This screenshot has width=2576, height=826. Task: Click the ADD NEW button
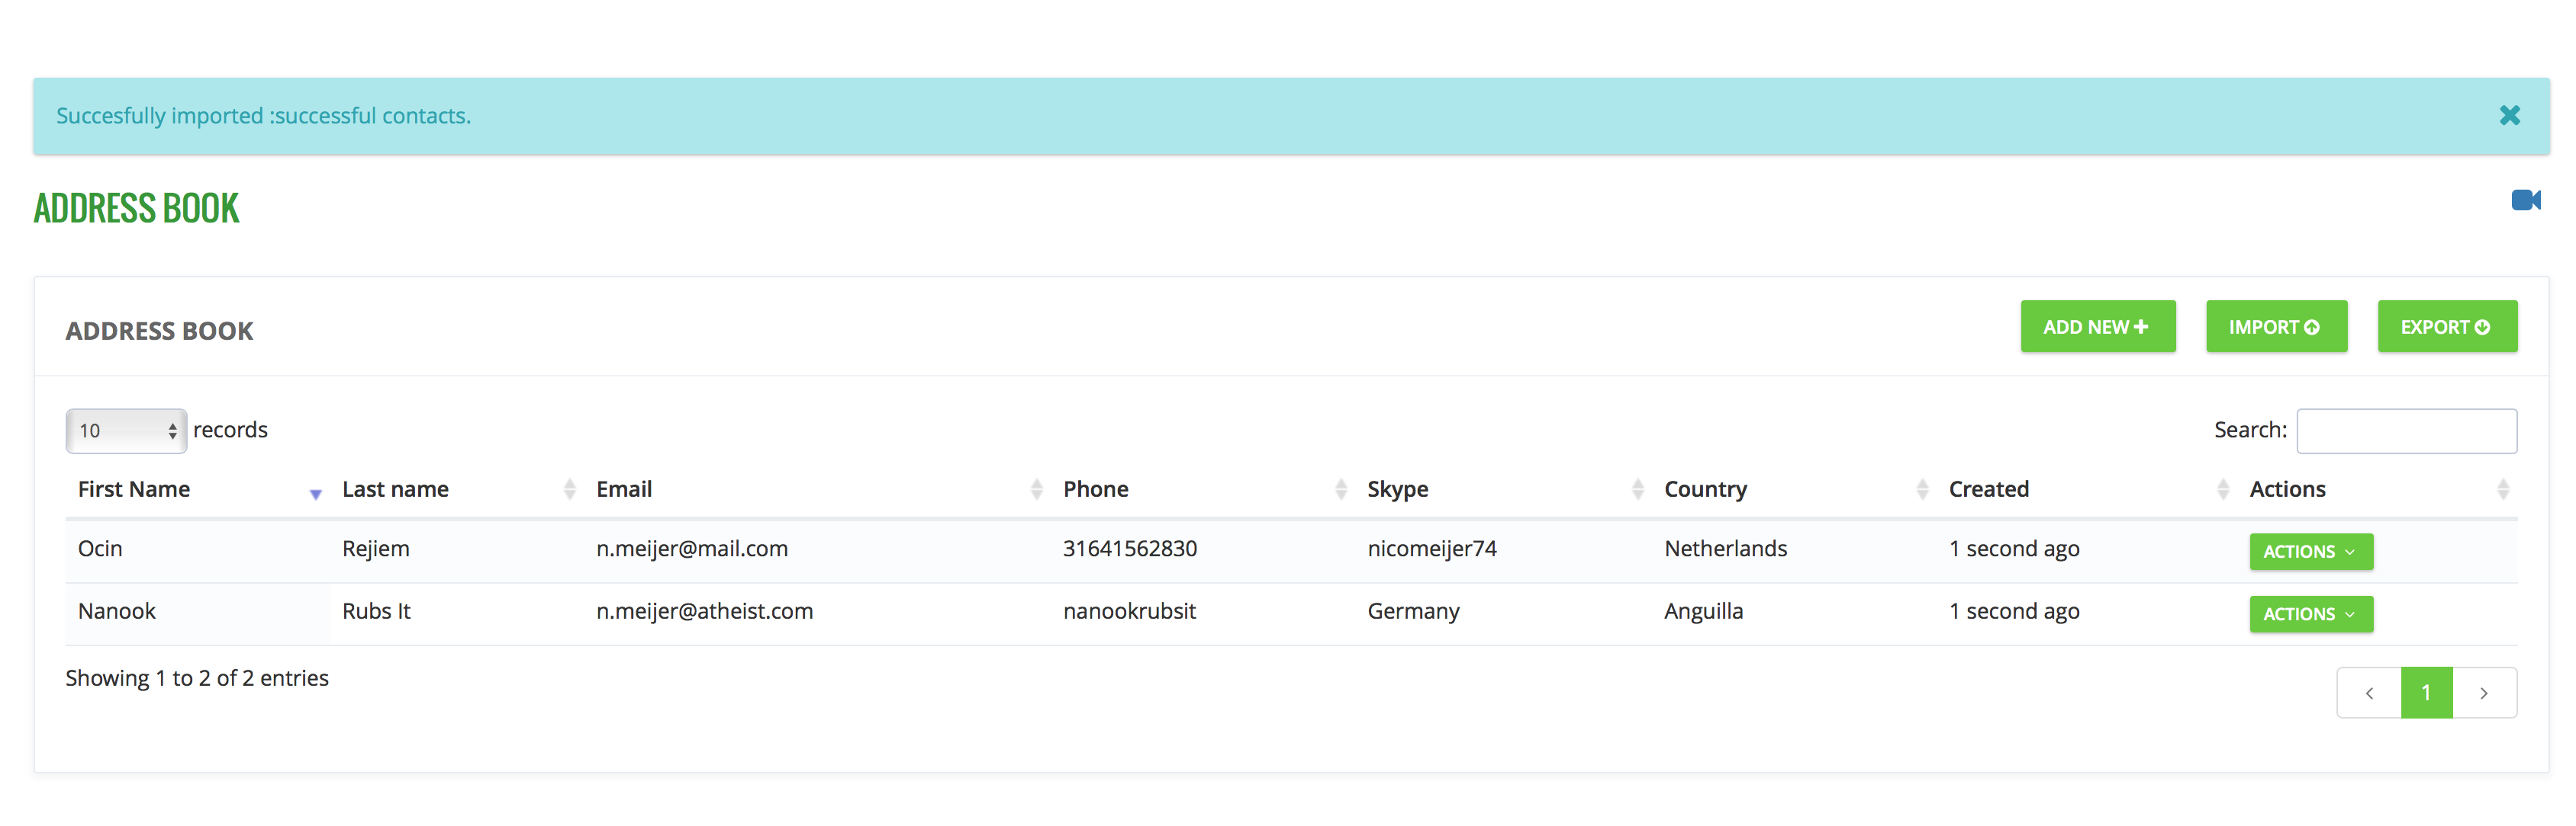pyautogui.click(x=2097, y=327)
